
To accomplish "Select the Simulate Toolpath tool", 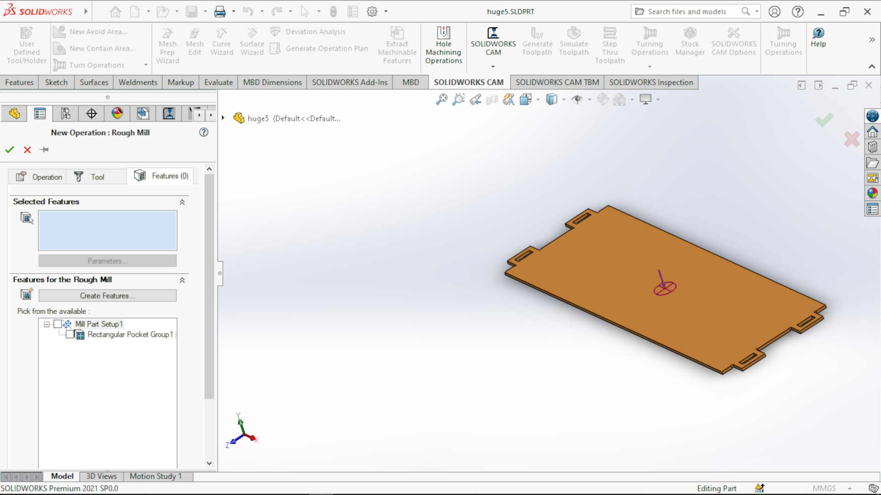I will pyautogui.click(x=574, y=41).
